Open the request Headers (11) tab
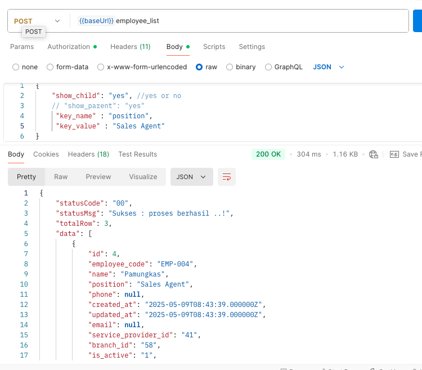This screenshot has width=422, height=370. tap(130, 47)
